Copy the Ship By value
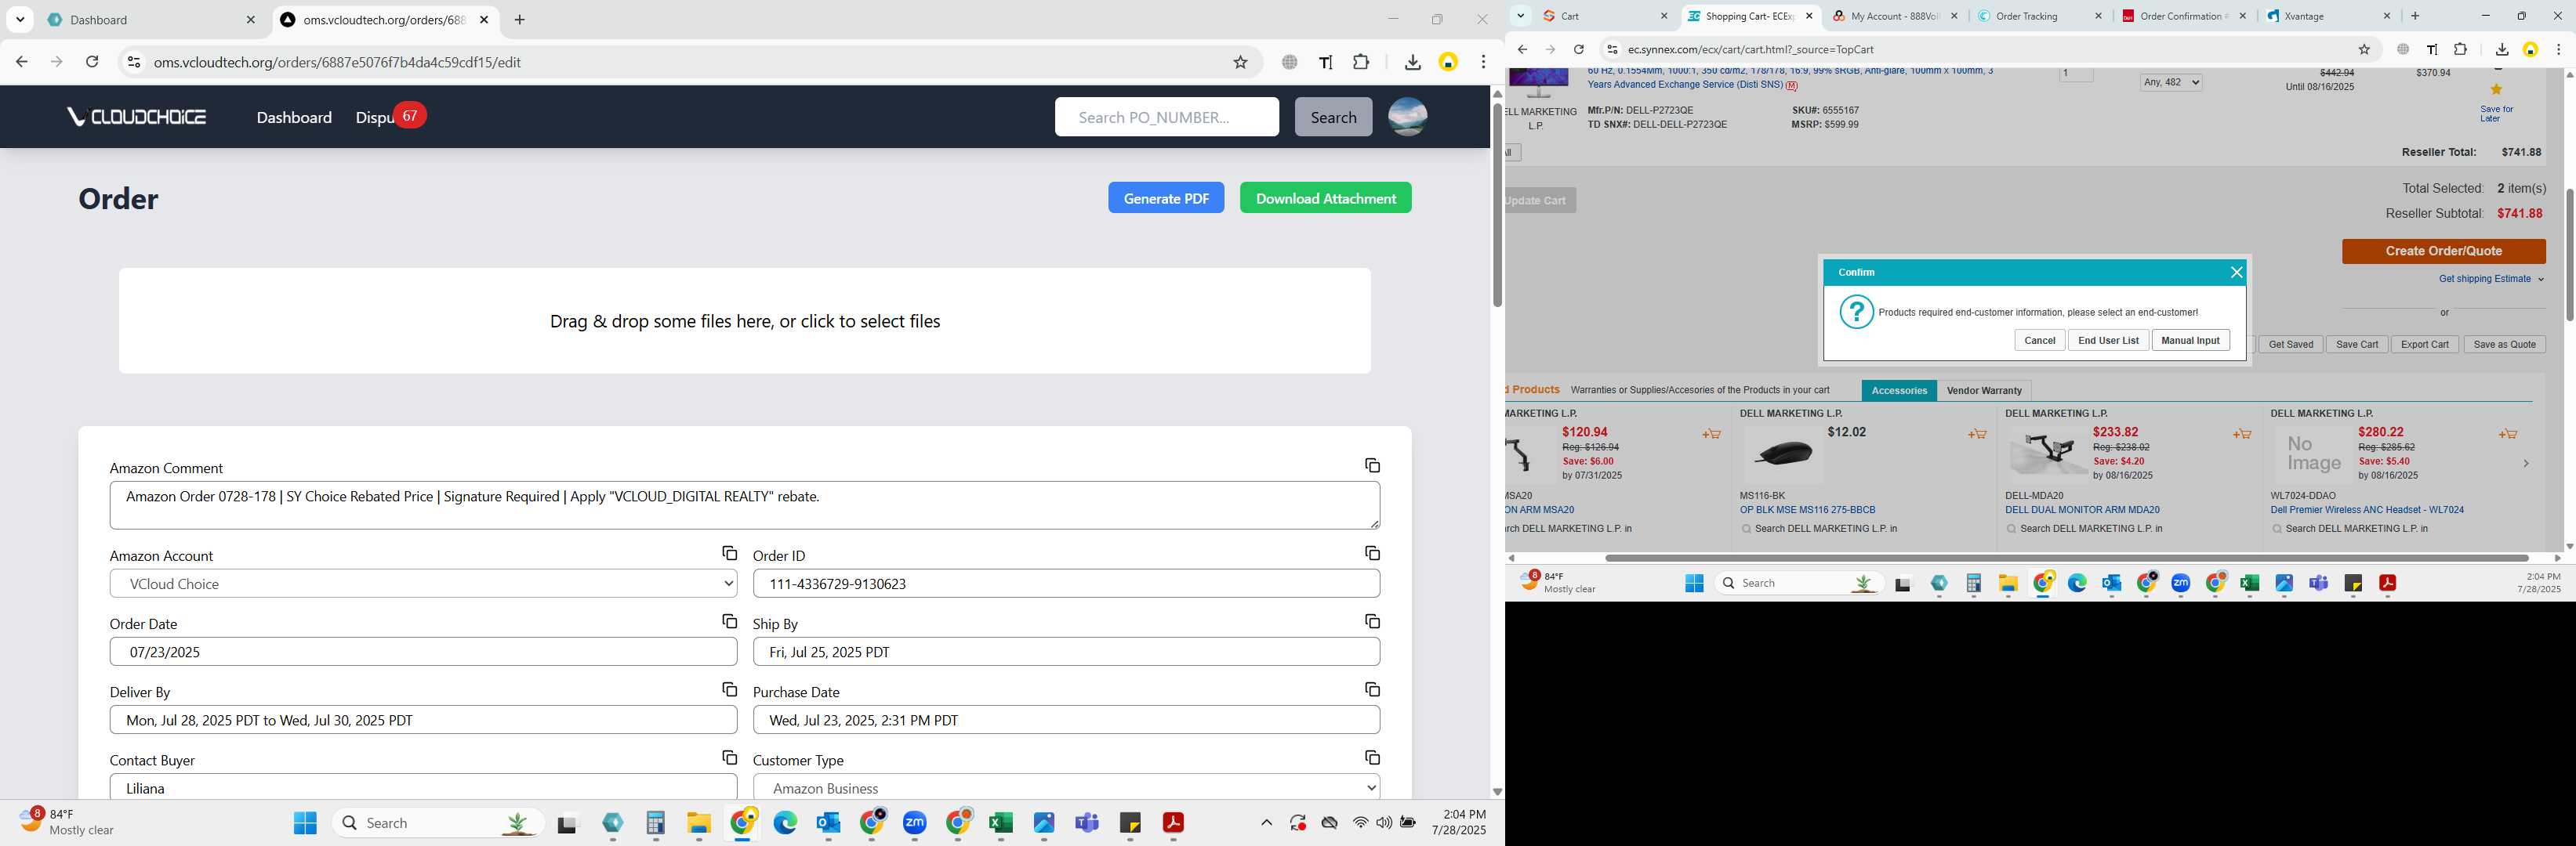The width and height of the screenshot is (2576, 846). click(x=1372, y=621)
